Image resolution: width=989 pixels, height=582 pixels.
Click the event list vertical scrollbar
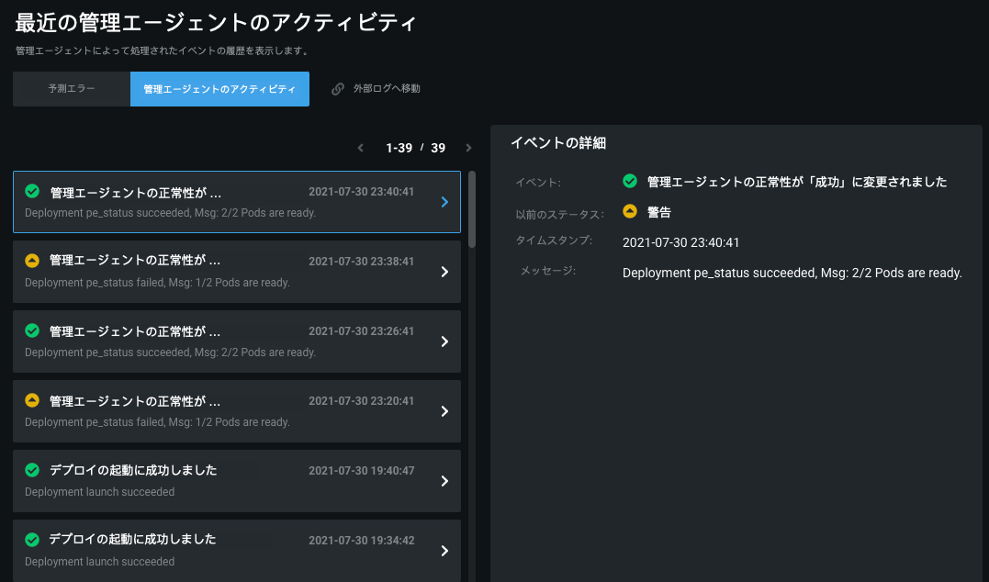pos(472,209)
